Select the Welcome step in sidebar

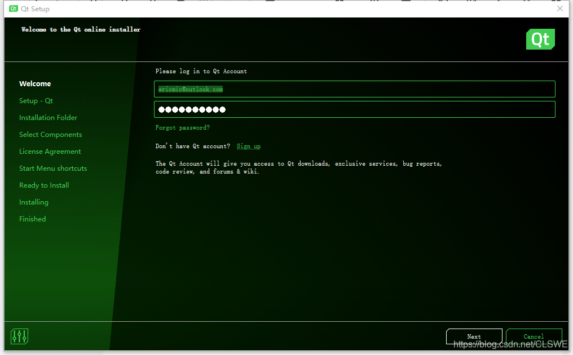pyautogui.click(x=35, y=83)
